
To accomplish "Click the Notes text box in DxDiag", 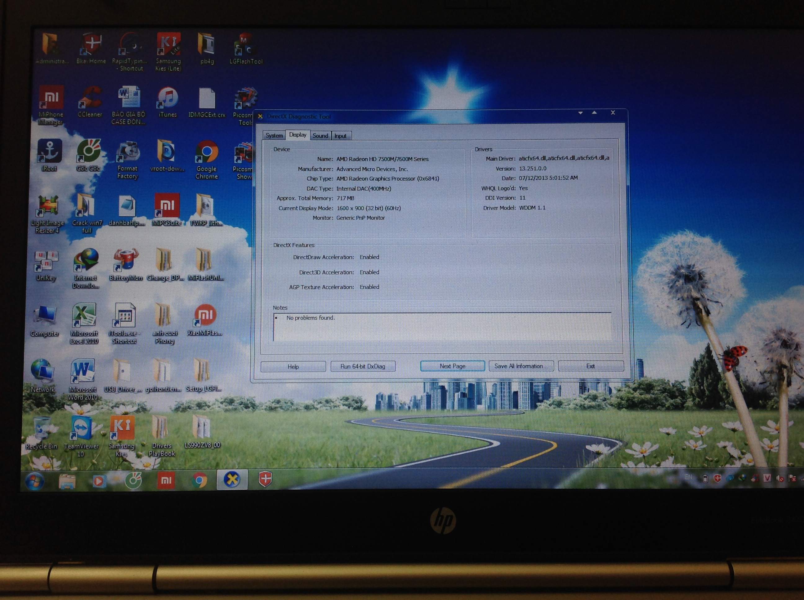I will [442, 327].
